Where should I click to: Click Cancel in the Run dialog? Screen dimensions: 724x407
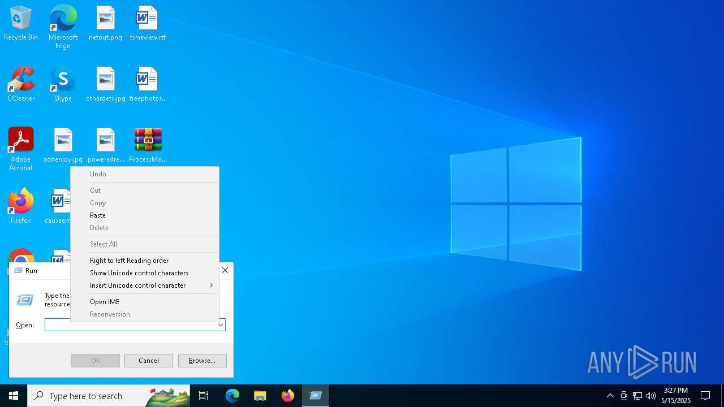pyautogui.click(x=149, y=361)
